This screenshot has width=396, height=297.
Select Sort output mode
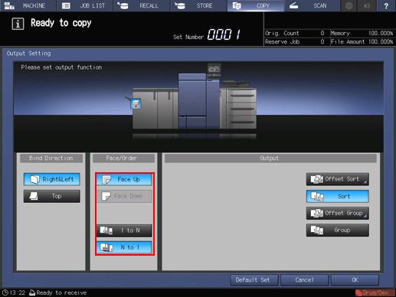tap(338, 196)
